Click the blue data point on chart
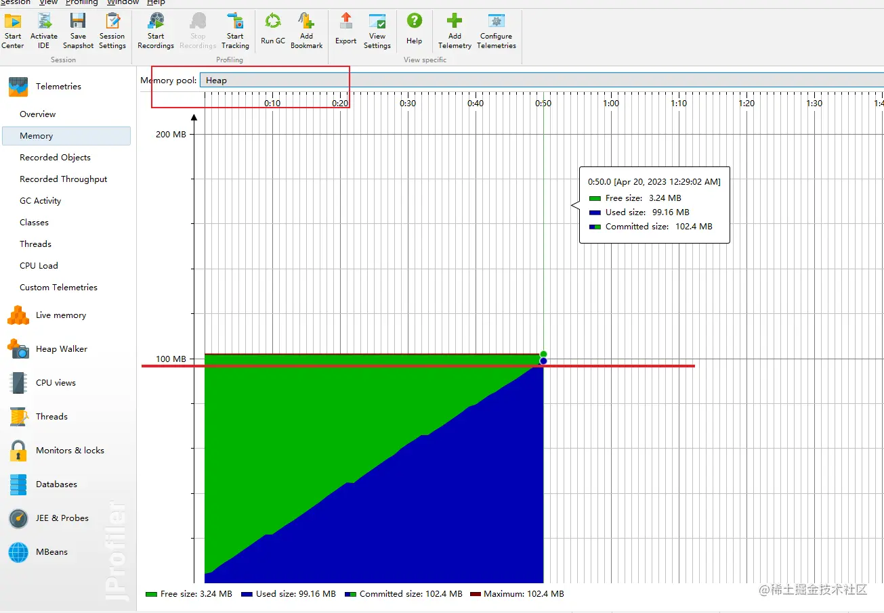Image resolution: width=884 pixels, height=613 pixels. tap(543, 361)
